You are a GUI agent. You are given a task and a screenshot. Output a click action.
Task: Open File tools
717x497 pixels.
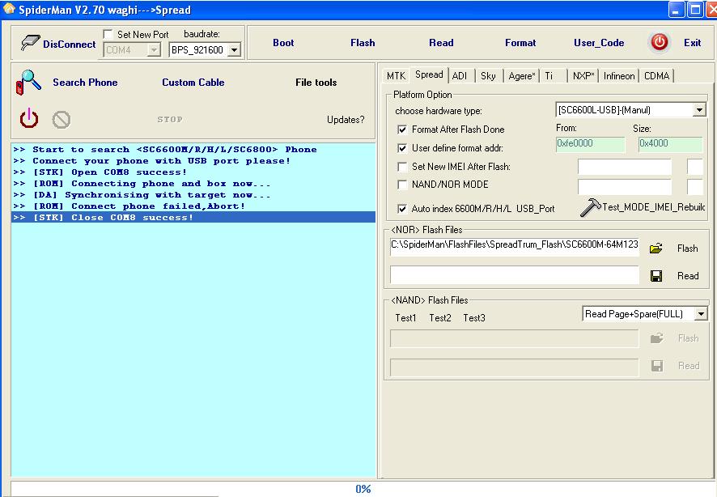(x=316, y=83)
